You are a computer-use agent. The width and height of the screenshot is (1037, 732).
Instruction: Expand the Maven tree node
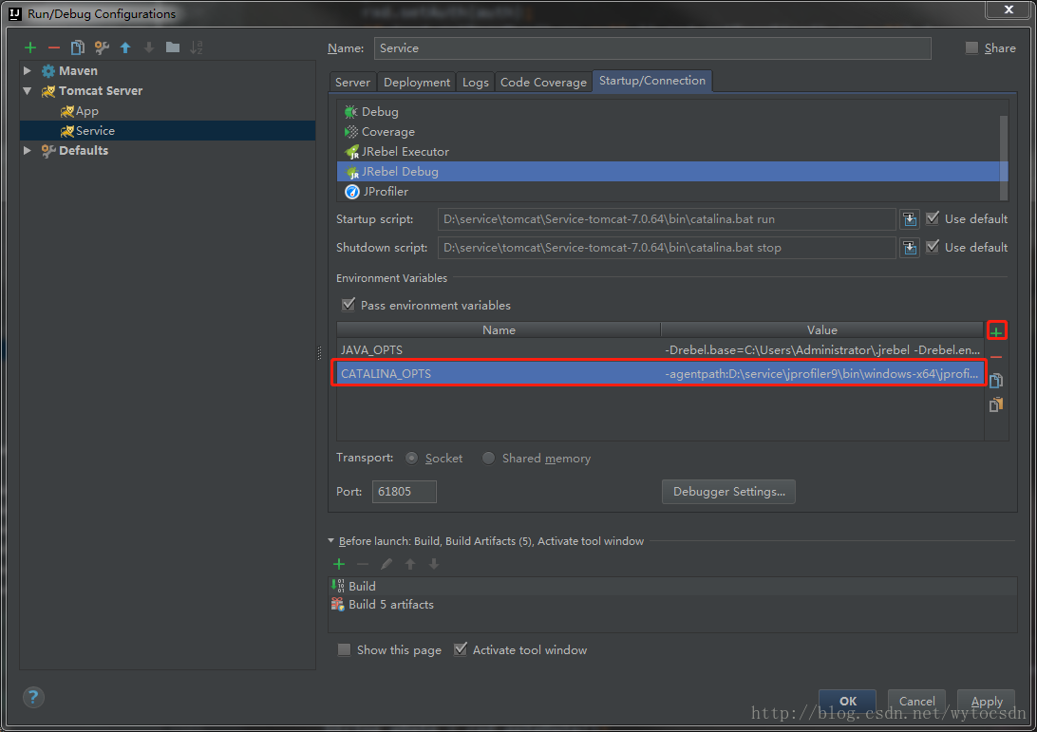click(x=28, y=70)
